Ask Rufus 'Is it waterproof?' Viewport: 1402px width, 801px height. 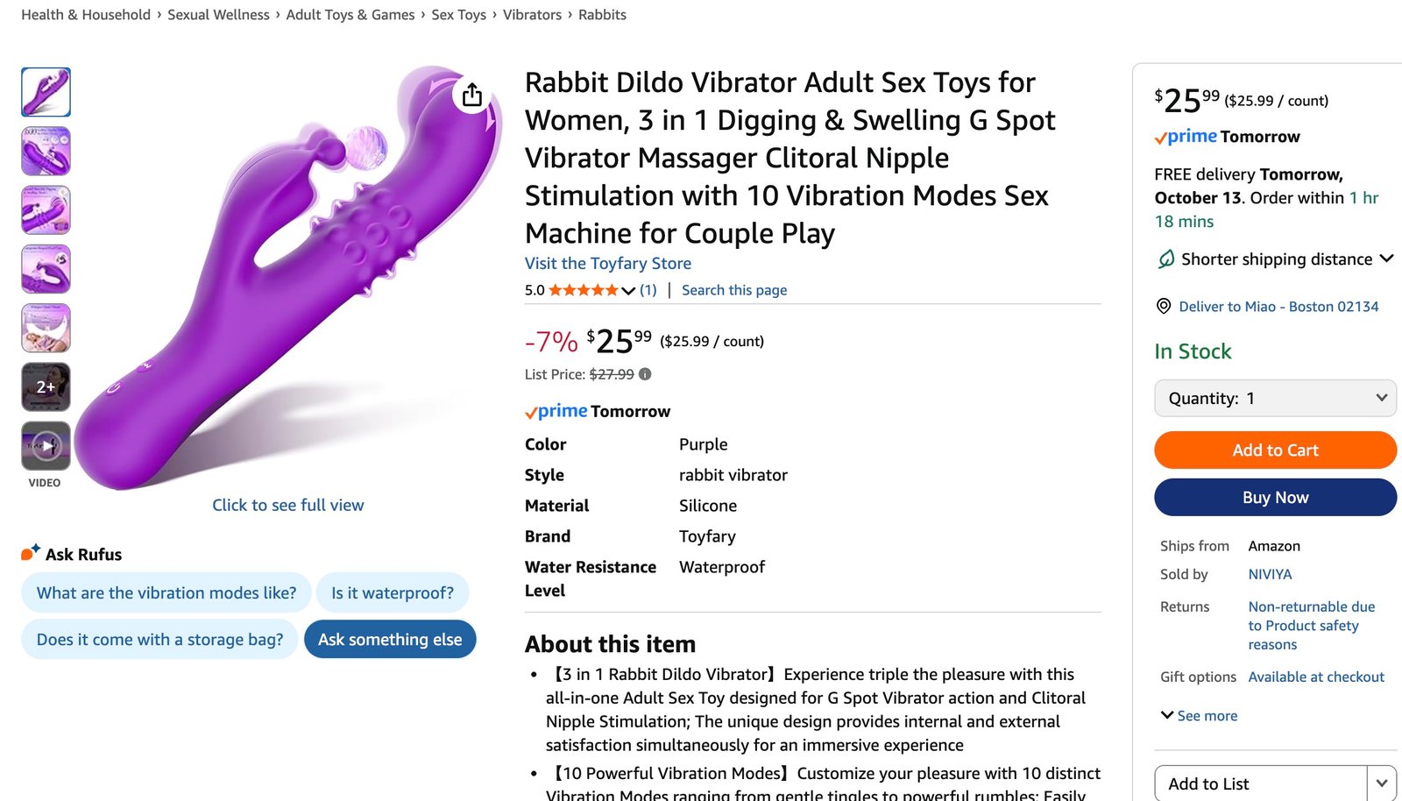(x=393, y=593)
